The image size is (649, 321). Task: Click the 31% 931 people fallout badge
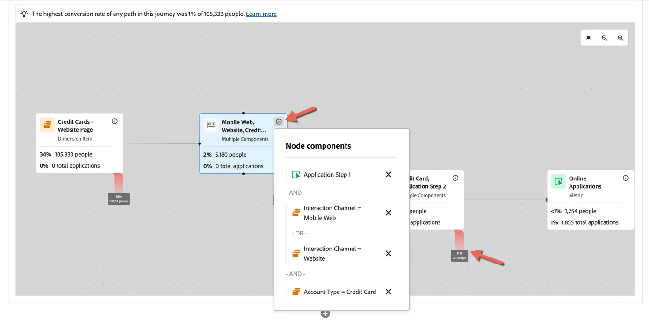pos(459,256)
